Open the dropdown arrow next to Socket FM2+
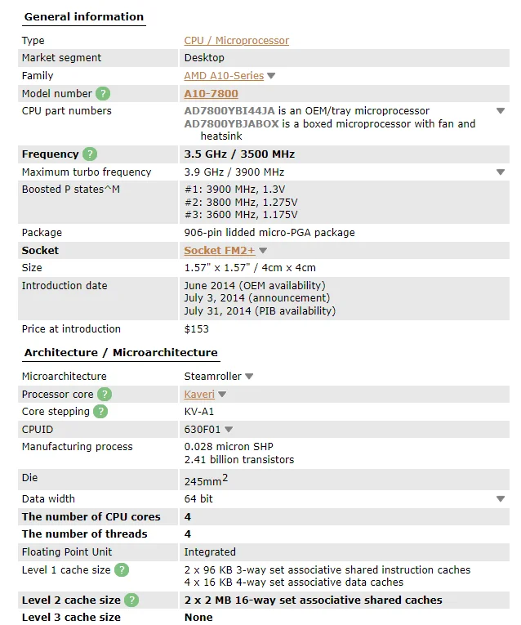The height and width of the screenshot is (625, 521). tap(263, 251)
